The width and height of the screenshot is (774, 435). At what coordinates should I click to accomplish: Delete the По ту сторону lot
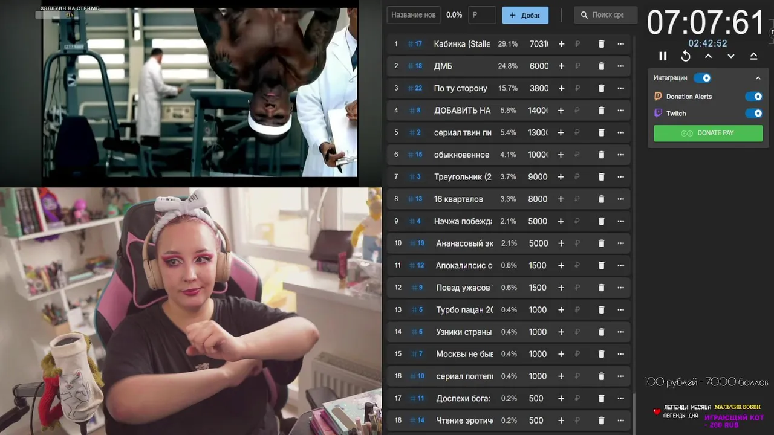(x=601, y=88)
